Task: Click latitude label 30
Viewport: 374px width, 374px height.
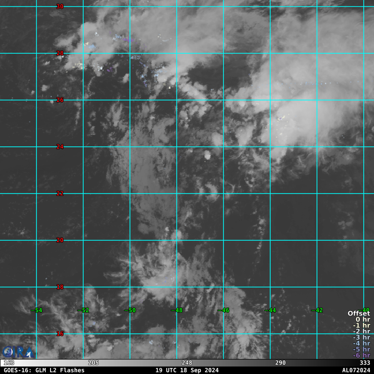Action: [60, 7]
